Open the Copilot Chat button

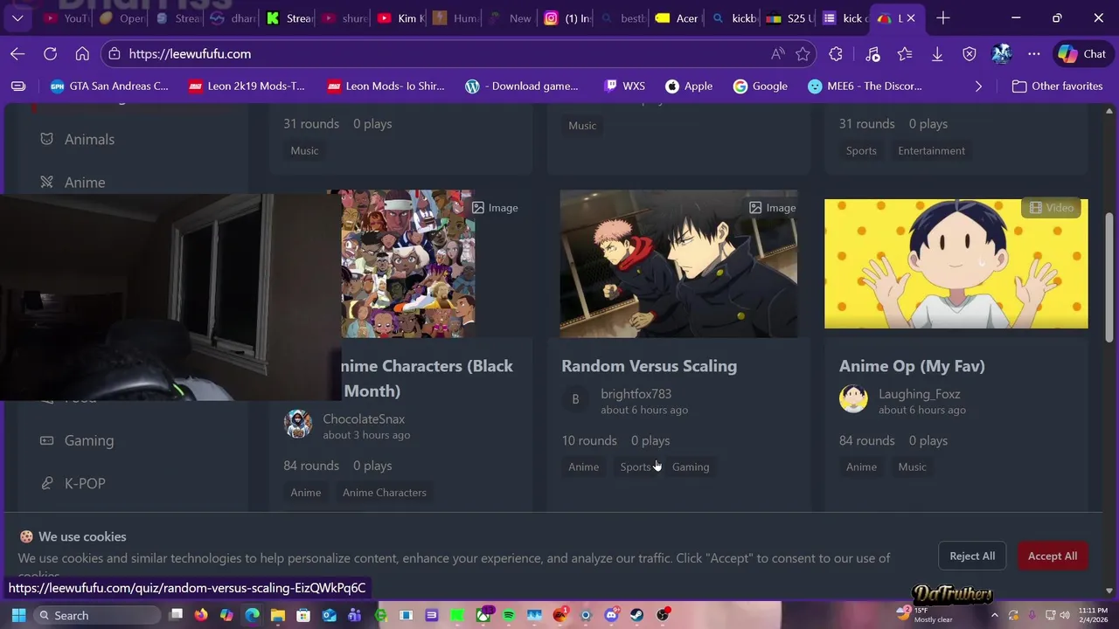(1082, 54)
